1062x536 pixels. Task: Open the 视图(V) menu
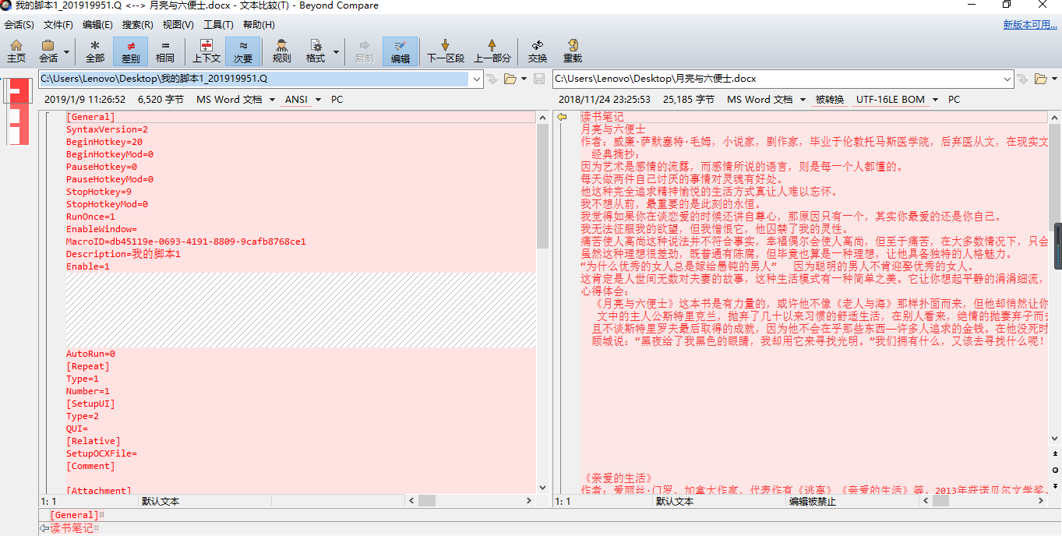coord(178,25)
